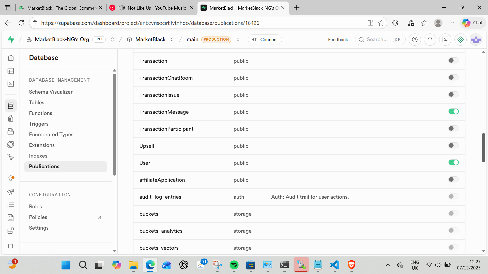Focus the Search input field

click(377, 40)
